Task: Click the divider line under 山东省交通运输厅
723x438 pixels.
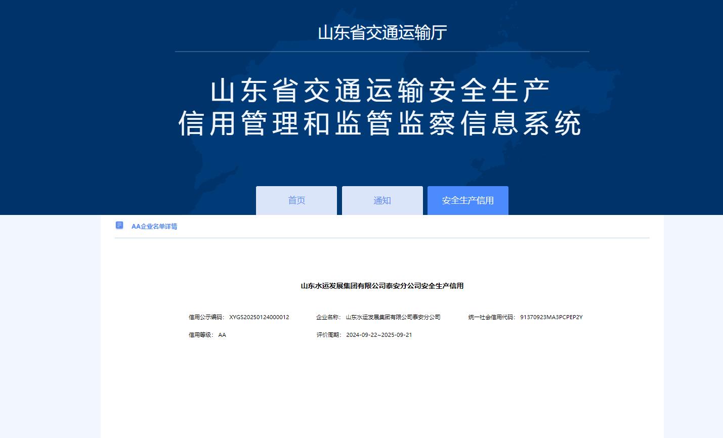Action: [382, 52]
